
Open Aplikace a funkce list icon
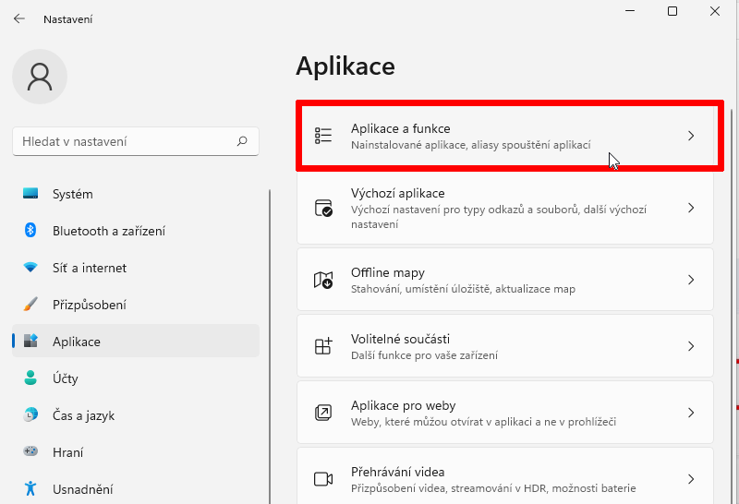pyautogui.click(x=323, y=136)
